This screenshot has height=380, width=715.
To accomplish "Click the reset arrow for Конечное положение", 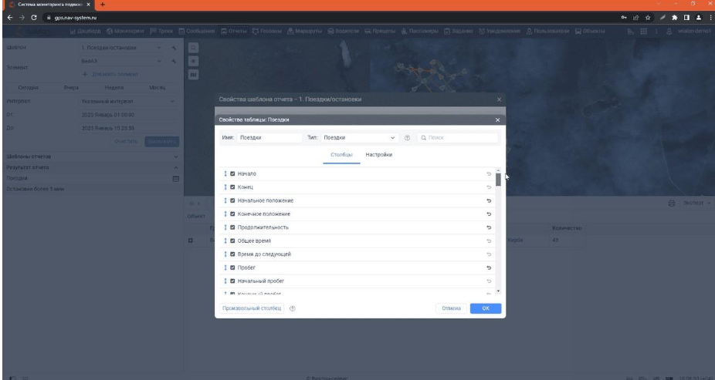I will tap(488, 214).
